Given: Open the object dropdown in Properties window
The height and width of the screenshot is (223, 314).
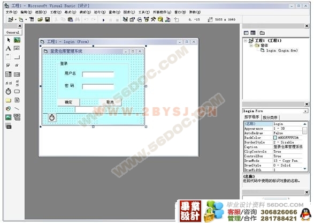Looking at the screenshot, I should 305,111.
